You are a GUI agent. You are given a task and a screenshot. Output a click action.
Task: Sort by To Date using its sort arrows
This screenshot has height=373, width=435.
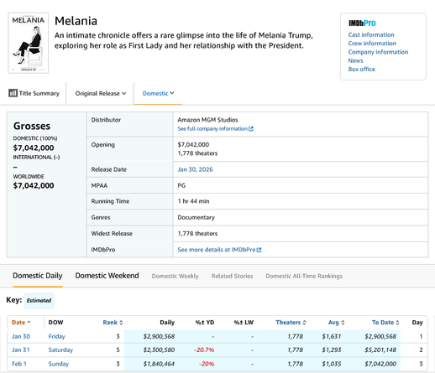[x=397, y=323]
